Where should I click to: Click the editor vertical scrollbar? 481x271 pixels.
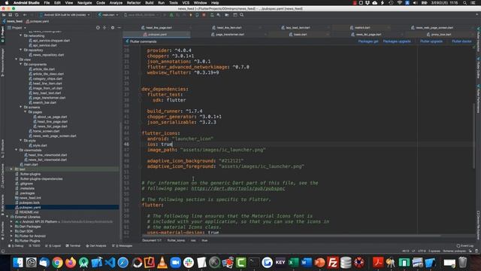tap(474, 136)
